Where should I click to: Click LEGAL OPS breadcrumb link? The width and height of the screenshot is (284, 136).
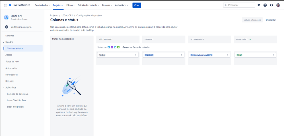point(67,16)
